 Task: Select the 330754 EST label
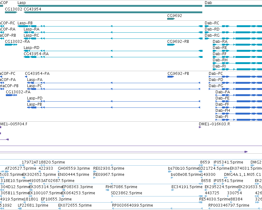(x=235, y=193)
